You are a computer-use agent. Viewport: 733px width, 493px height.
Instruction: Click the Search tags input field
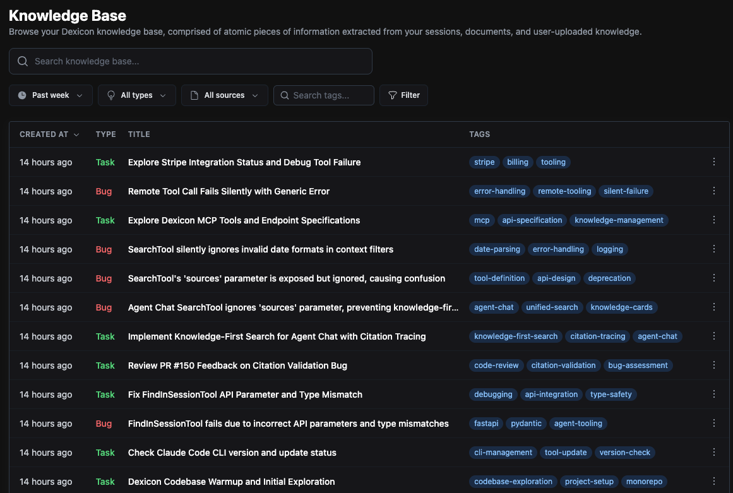pyautogui.click(x=328, y=95)
